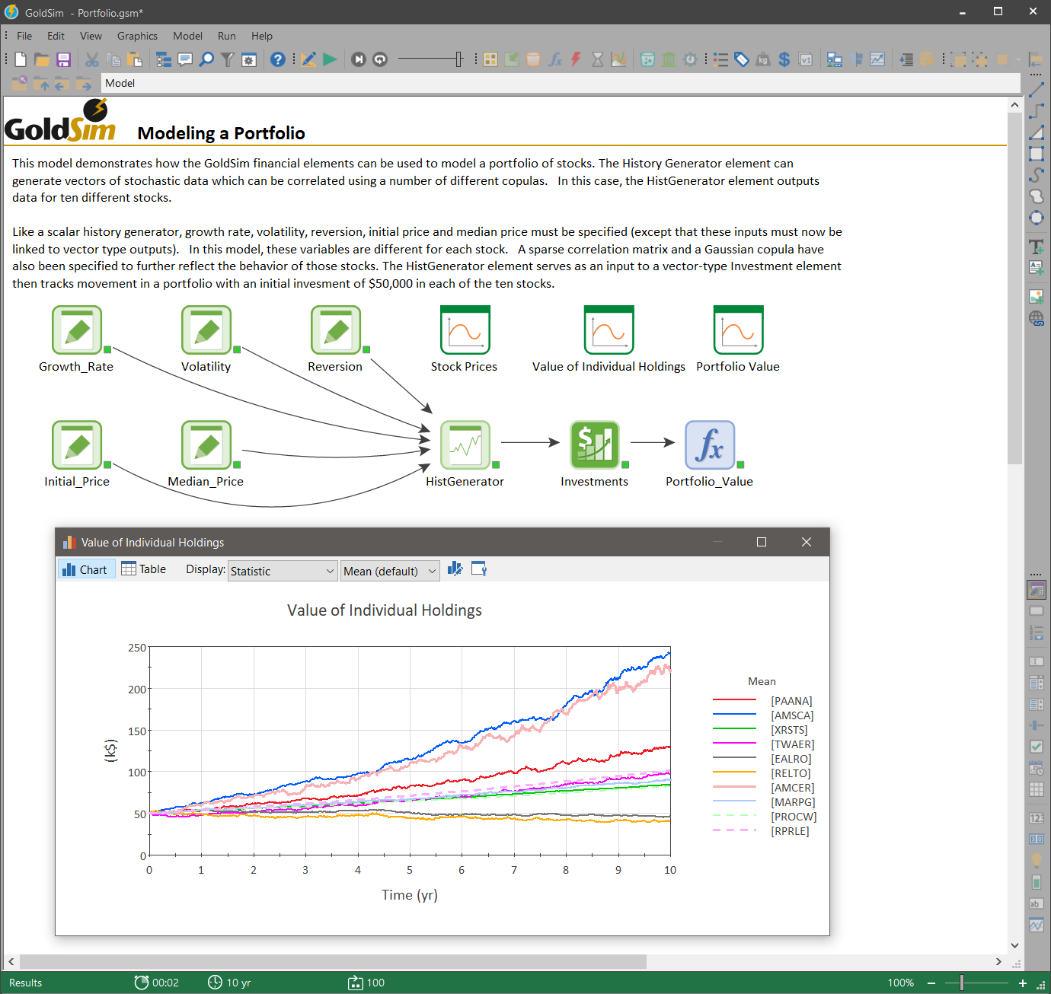Click the filter funnel icon
Screen dimensions: 1051x994
click(x=228, y=59)
